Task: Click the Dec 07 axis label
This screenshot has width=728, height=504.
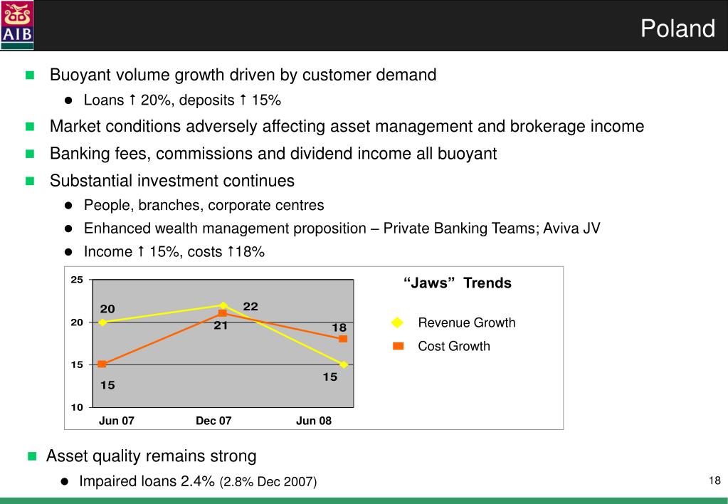Action: (x=213, y=421)
